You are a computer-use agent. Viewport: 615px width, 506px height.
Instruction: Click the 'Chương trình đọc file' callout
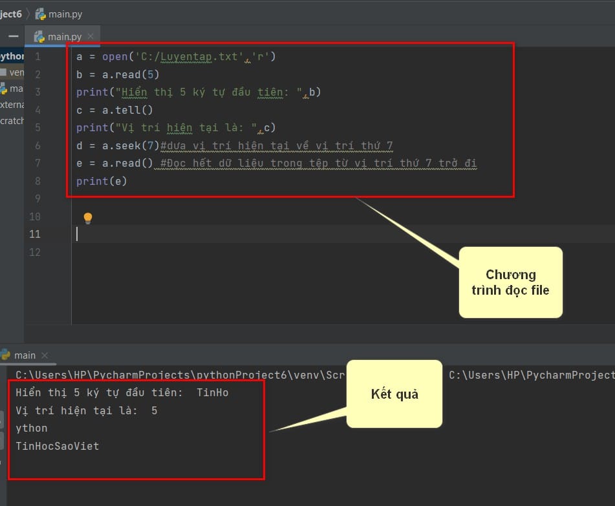[511, 282]
